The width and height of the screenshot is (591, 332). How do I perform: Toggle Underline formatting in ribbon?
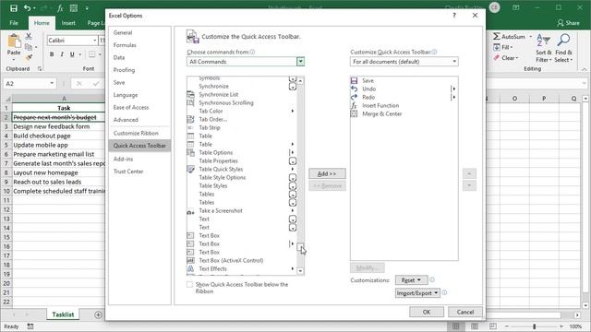click(x=72, y=54)
